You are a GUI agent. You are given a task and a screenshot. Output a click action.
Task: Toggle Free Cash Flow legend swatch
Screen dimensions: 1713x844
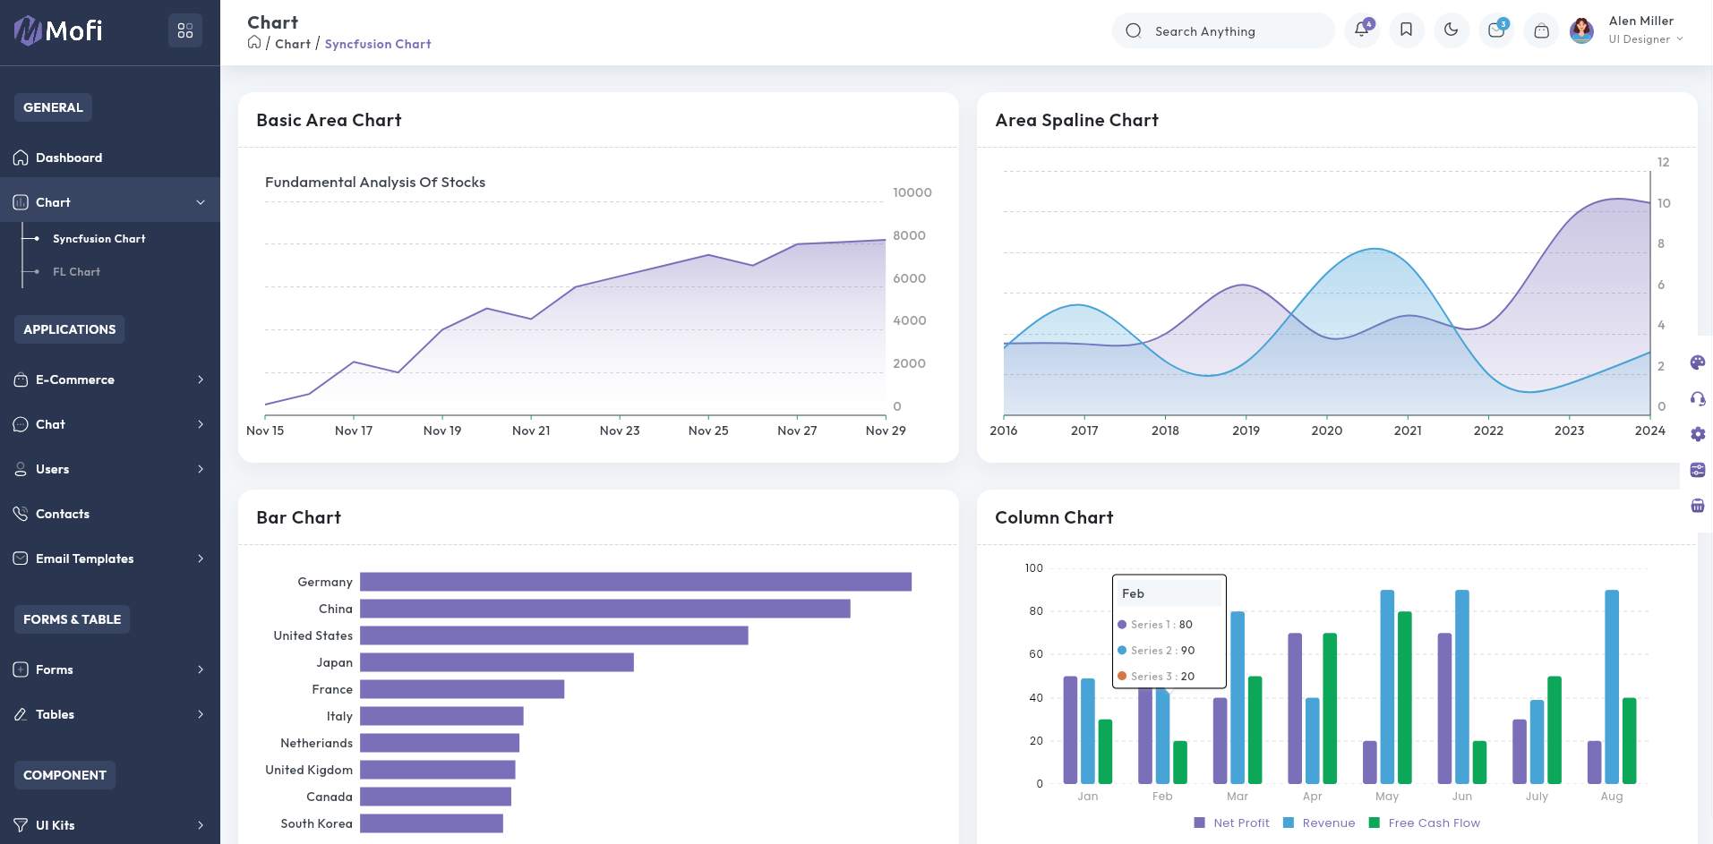pyautogui.click(x=1375, y=823)
